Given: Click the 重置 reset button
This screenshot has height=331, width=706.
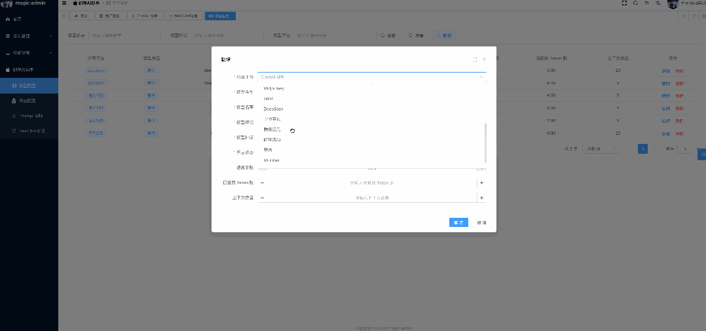Looking at the screenshot, I should point(416,35).
